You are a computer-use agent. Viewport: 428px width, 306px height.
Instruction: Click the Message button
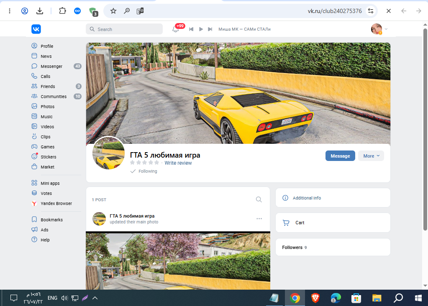pyautogui.click(x=340, y=156)
